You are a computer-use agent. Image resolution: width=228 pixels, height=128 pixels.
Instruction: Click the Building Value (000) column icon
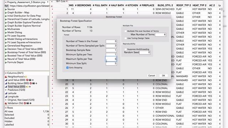click(x=6, y=83)
